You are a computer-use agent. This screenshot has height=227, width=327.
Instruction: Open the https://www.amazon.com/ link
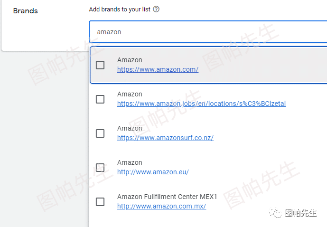pos(158,69)
